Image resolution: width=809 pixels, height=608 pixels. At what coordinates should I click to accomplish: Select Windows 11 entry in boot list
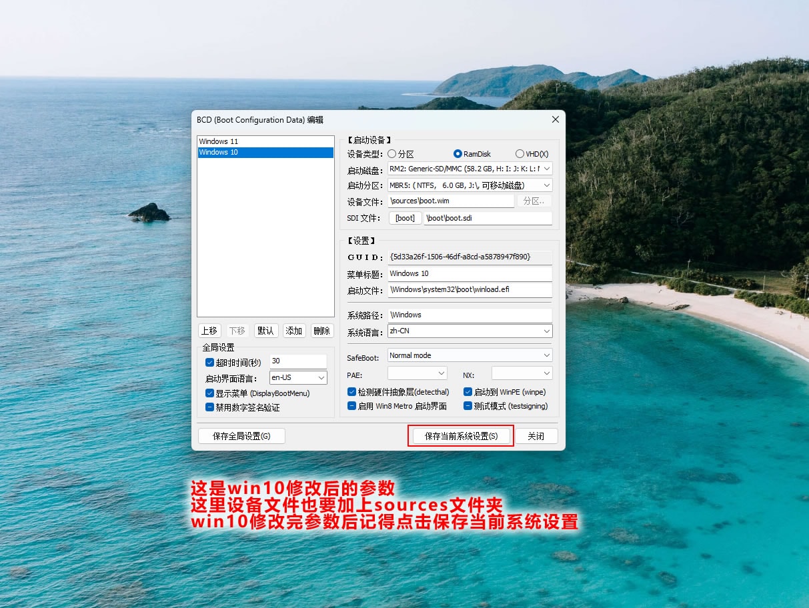click(219, 141)
